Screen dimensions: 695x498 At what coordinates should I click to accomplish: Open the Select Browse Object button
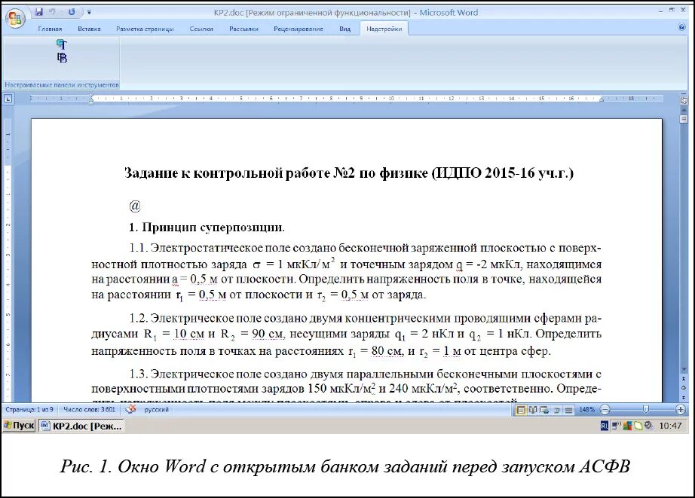pos(684,387)
